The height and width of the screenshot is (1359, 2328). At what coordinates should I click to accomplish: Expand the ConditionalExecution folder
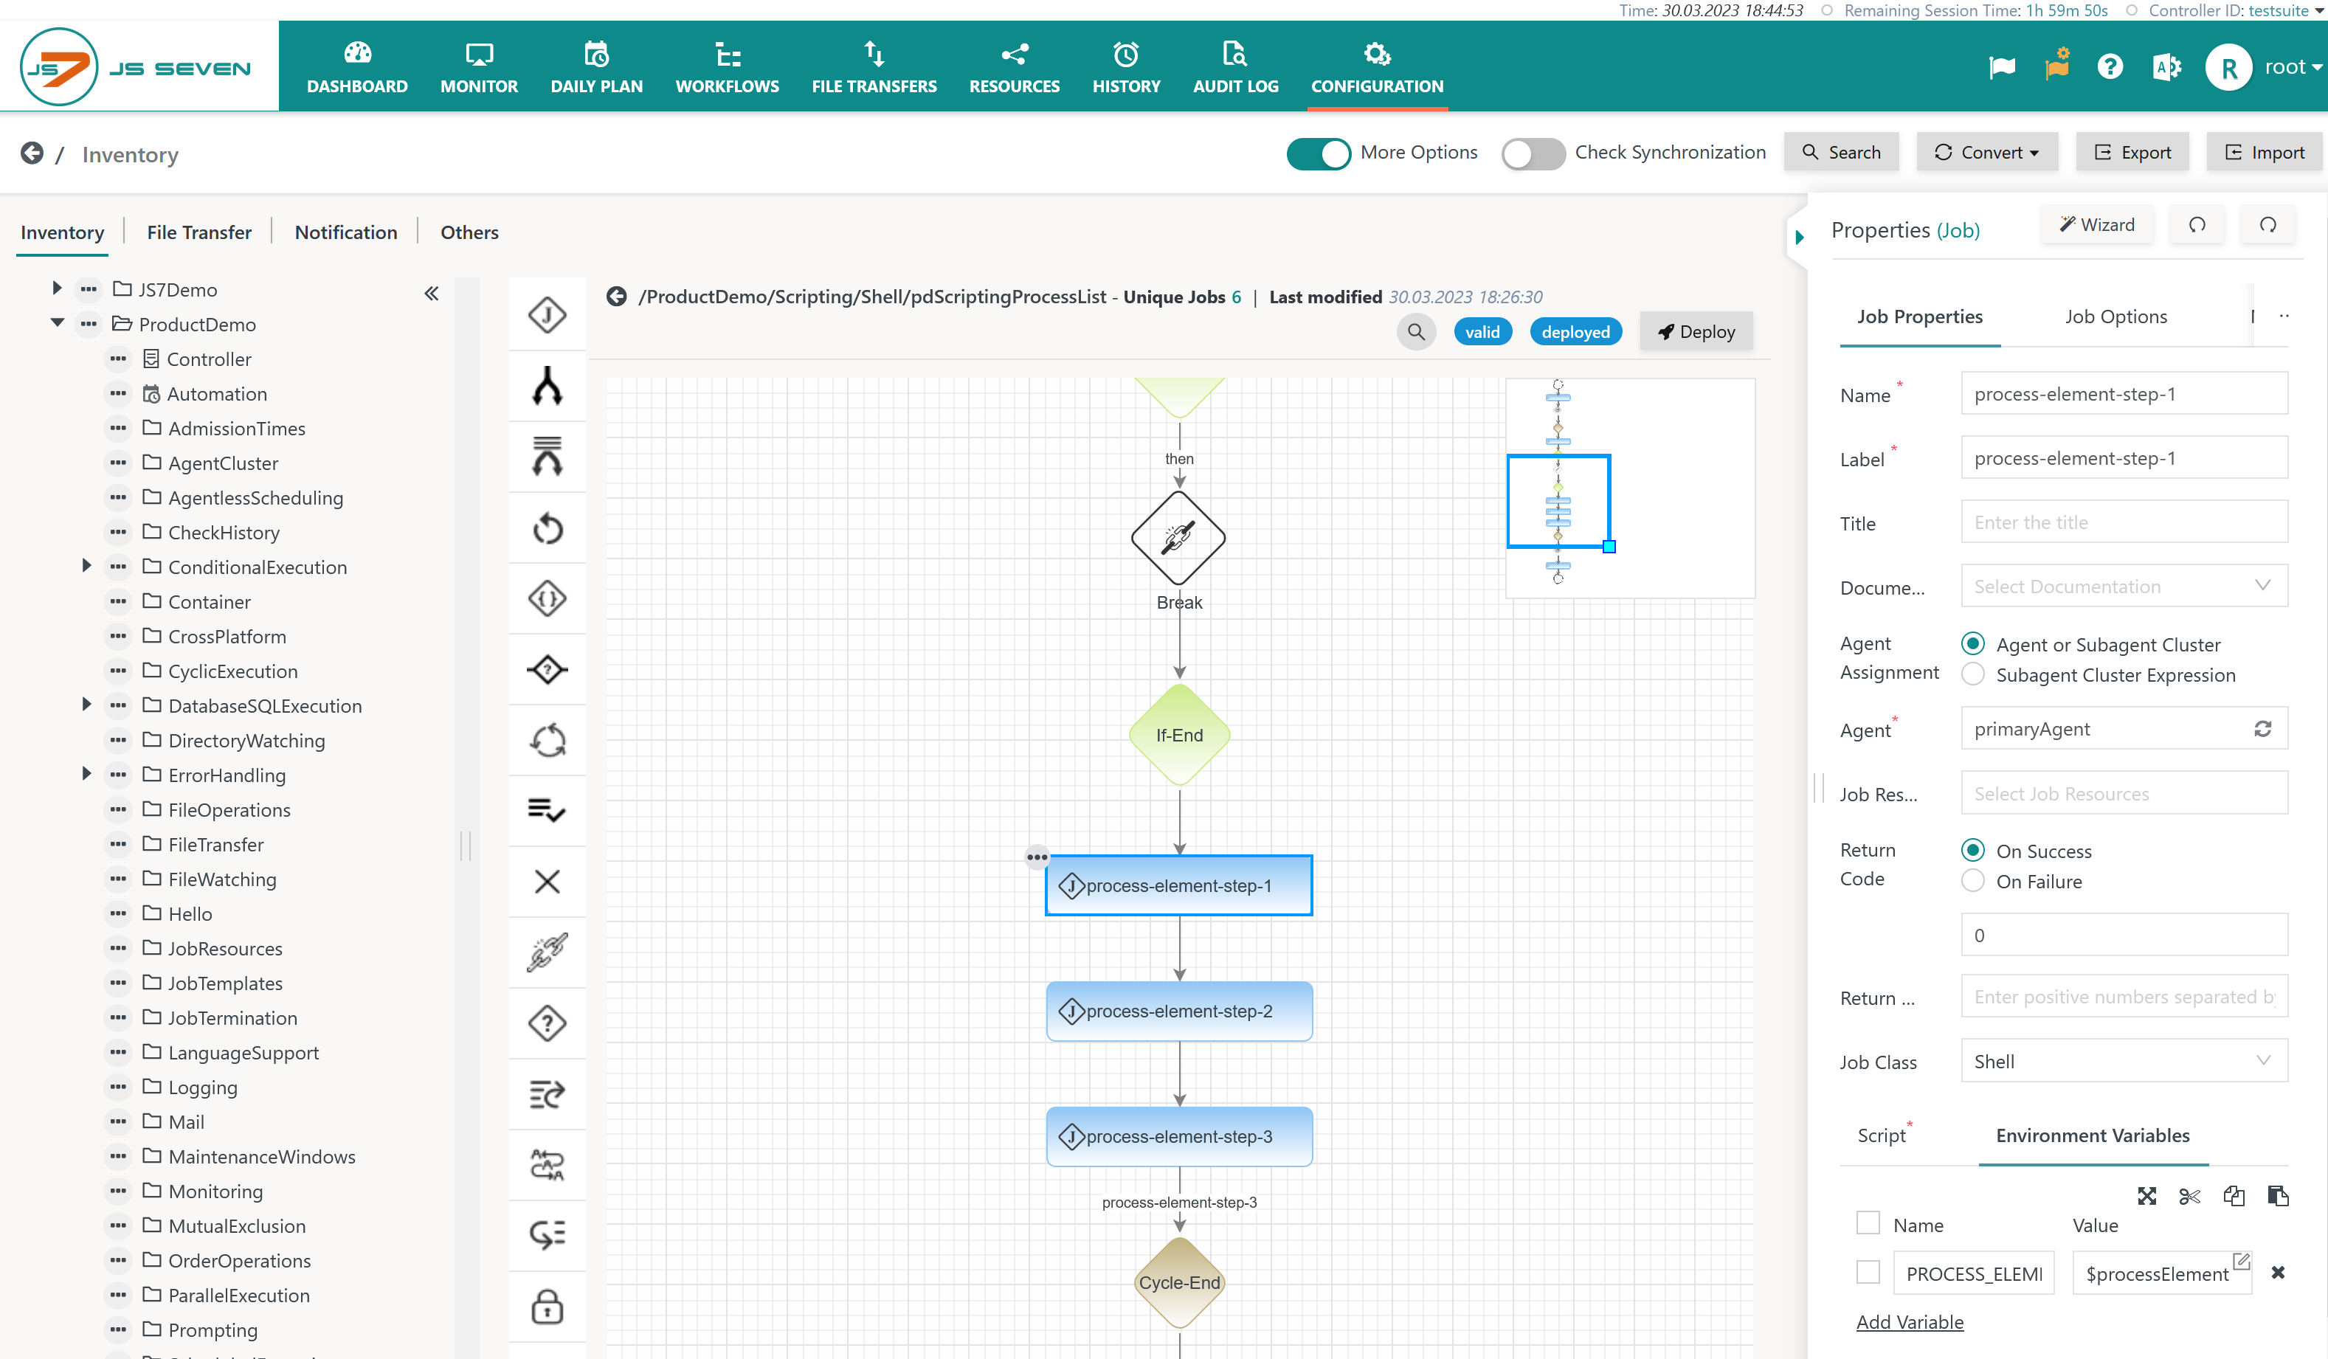coord(86,565)
